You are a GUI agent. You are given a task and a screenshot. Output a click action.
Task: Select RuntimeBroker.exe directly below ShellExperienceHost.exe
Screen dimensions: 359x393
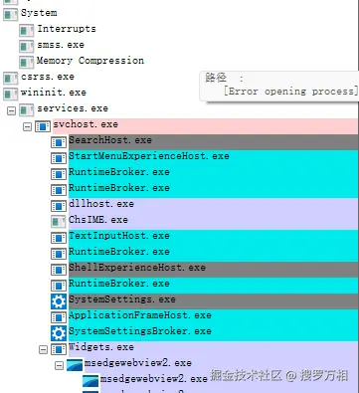point(119,284)
